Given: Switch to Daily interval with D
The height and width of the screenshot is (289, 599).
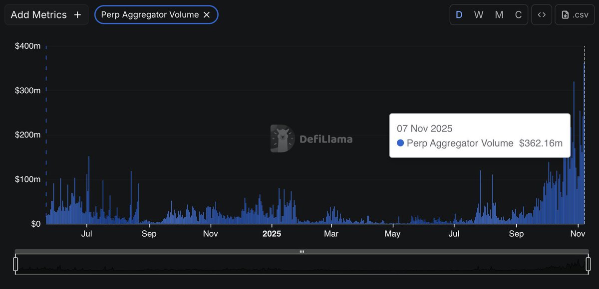Looking at the screenshot, I should point(459,15).
